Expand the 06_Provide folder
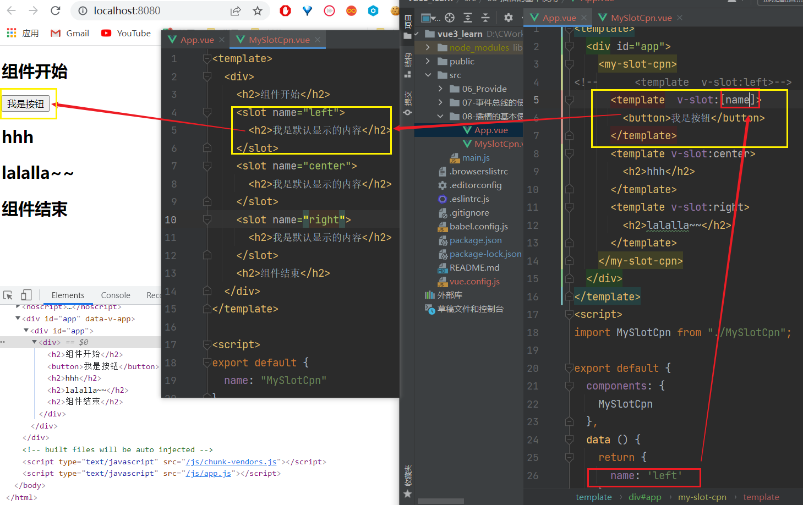 (x=440, y=89)
